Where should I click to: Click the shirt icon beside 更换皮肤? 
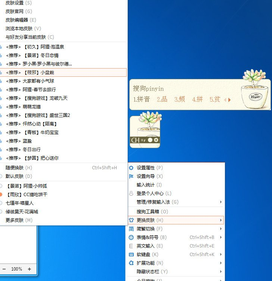131,220
